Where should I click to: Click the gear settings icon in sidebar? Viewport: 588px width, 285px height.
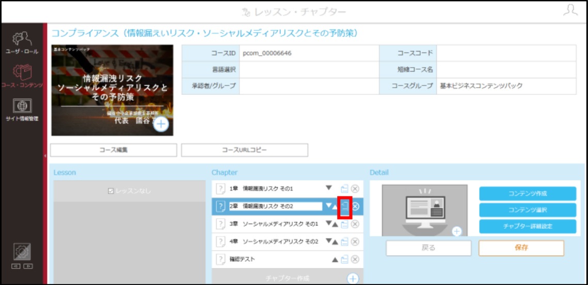click(22, 253)
